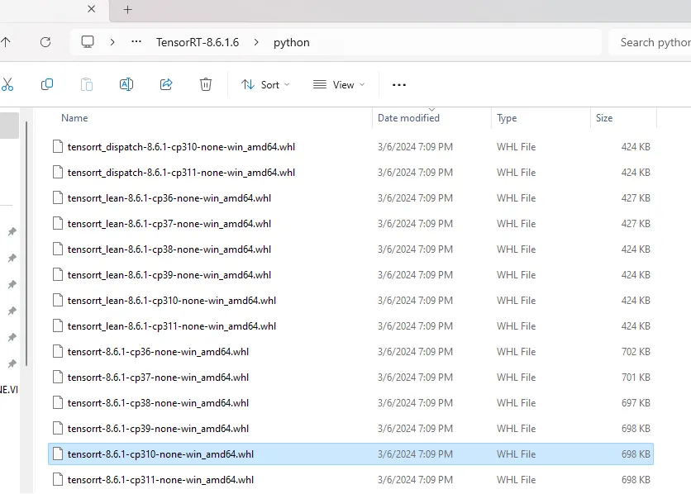Open the Sort dropdown
The image size is (691, 494).
[265, 84]
